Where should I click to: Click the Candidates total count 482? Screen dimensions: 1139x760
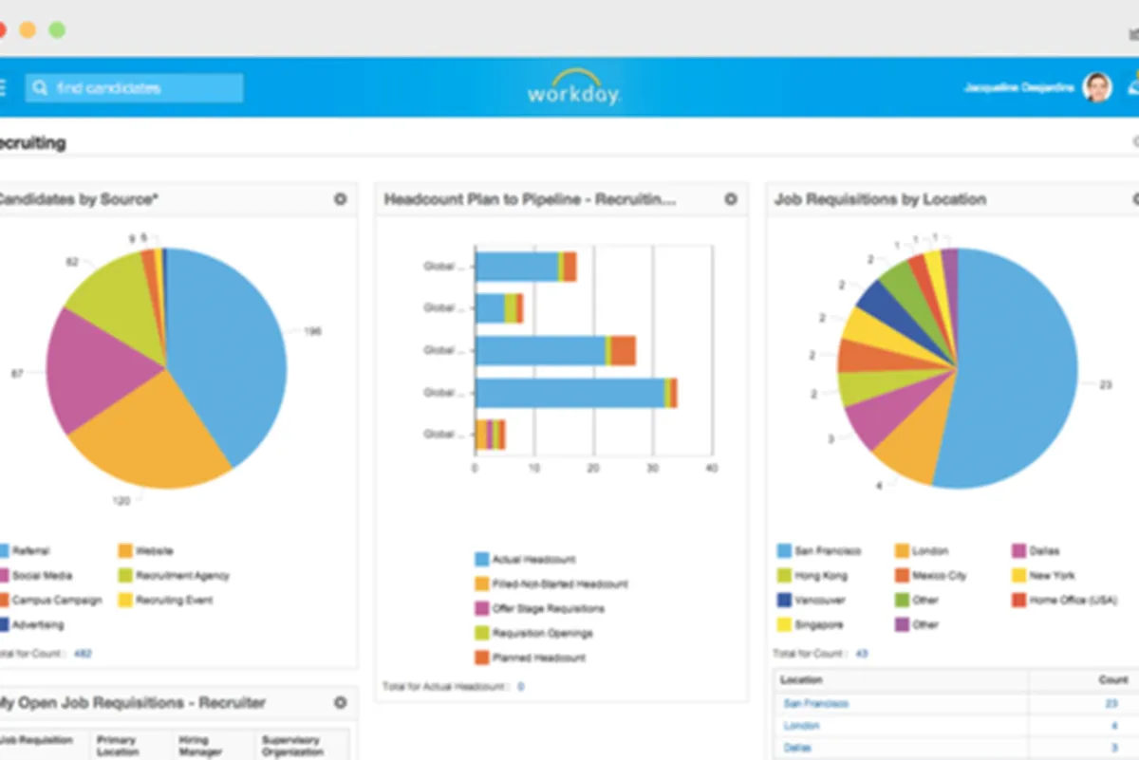click(84, 654)
